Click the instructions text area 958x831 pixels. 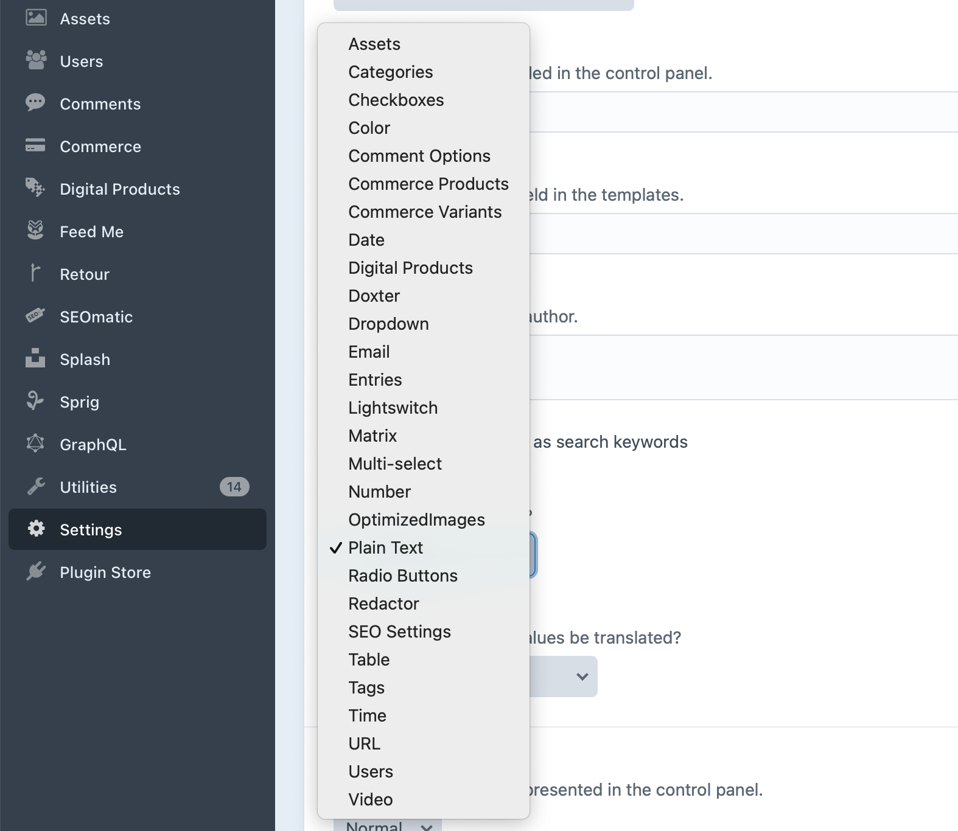point(744,367)
